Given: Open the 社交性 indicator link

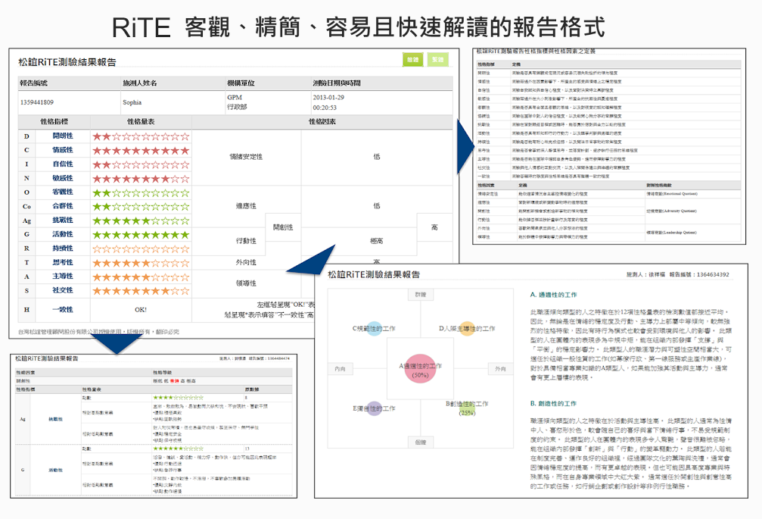Looking at the screenshot, I should [63, 290].
